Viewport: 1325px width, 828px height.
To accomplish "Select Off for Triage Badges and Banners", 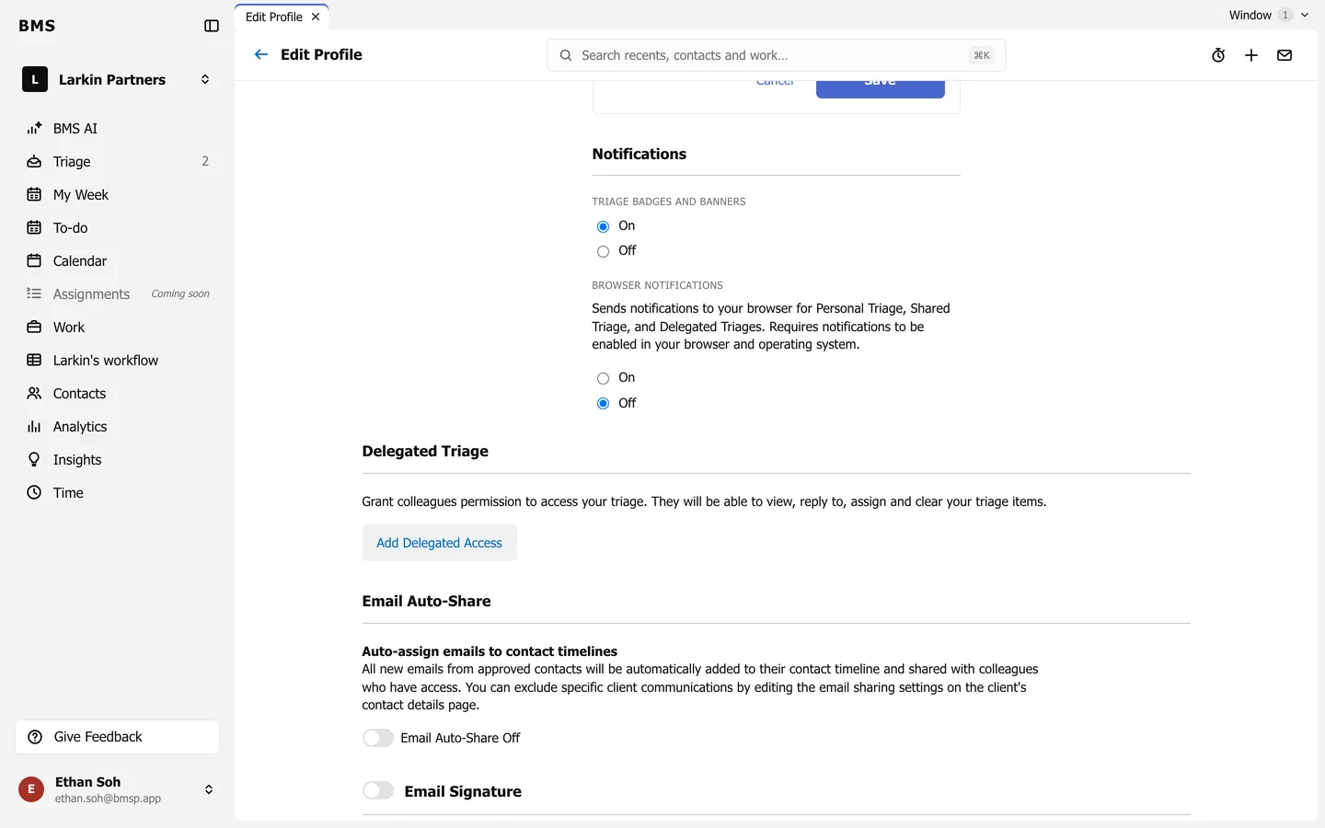I will [604, 251].
